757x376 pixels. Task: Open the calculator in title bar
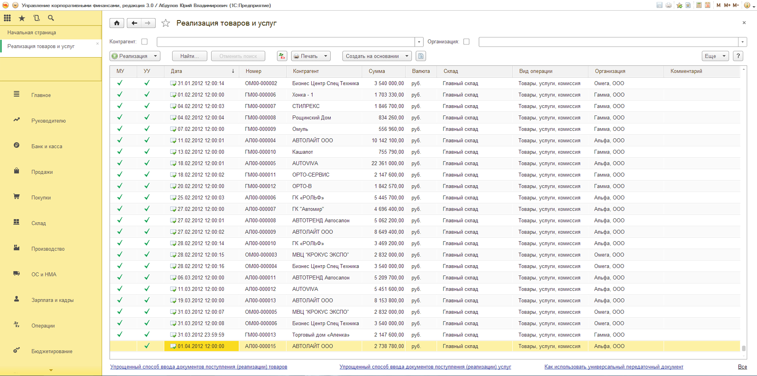pos(699,5)
